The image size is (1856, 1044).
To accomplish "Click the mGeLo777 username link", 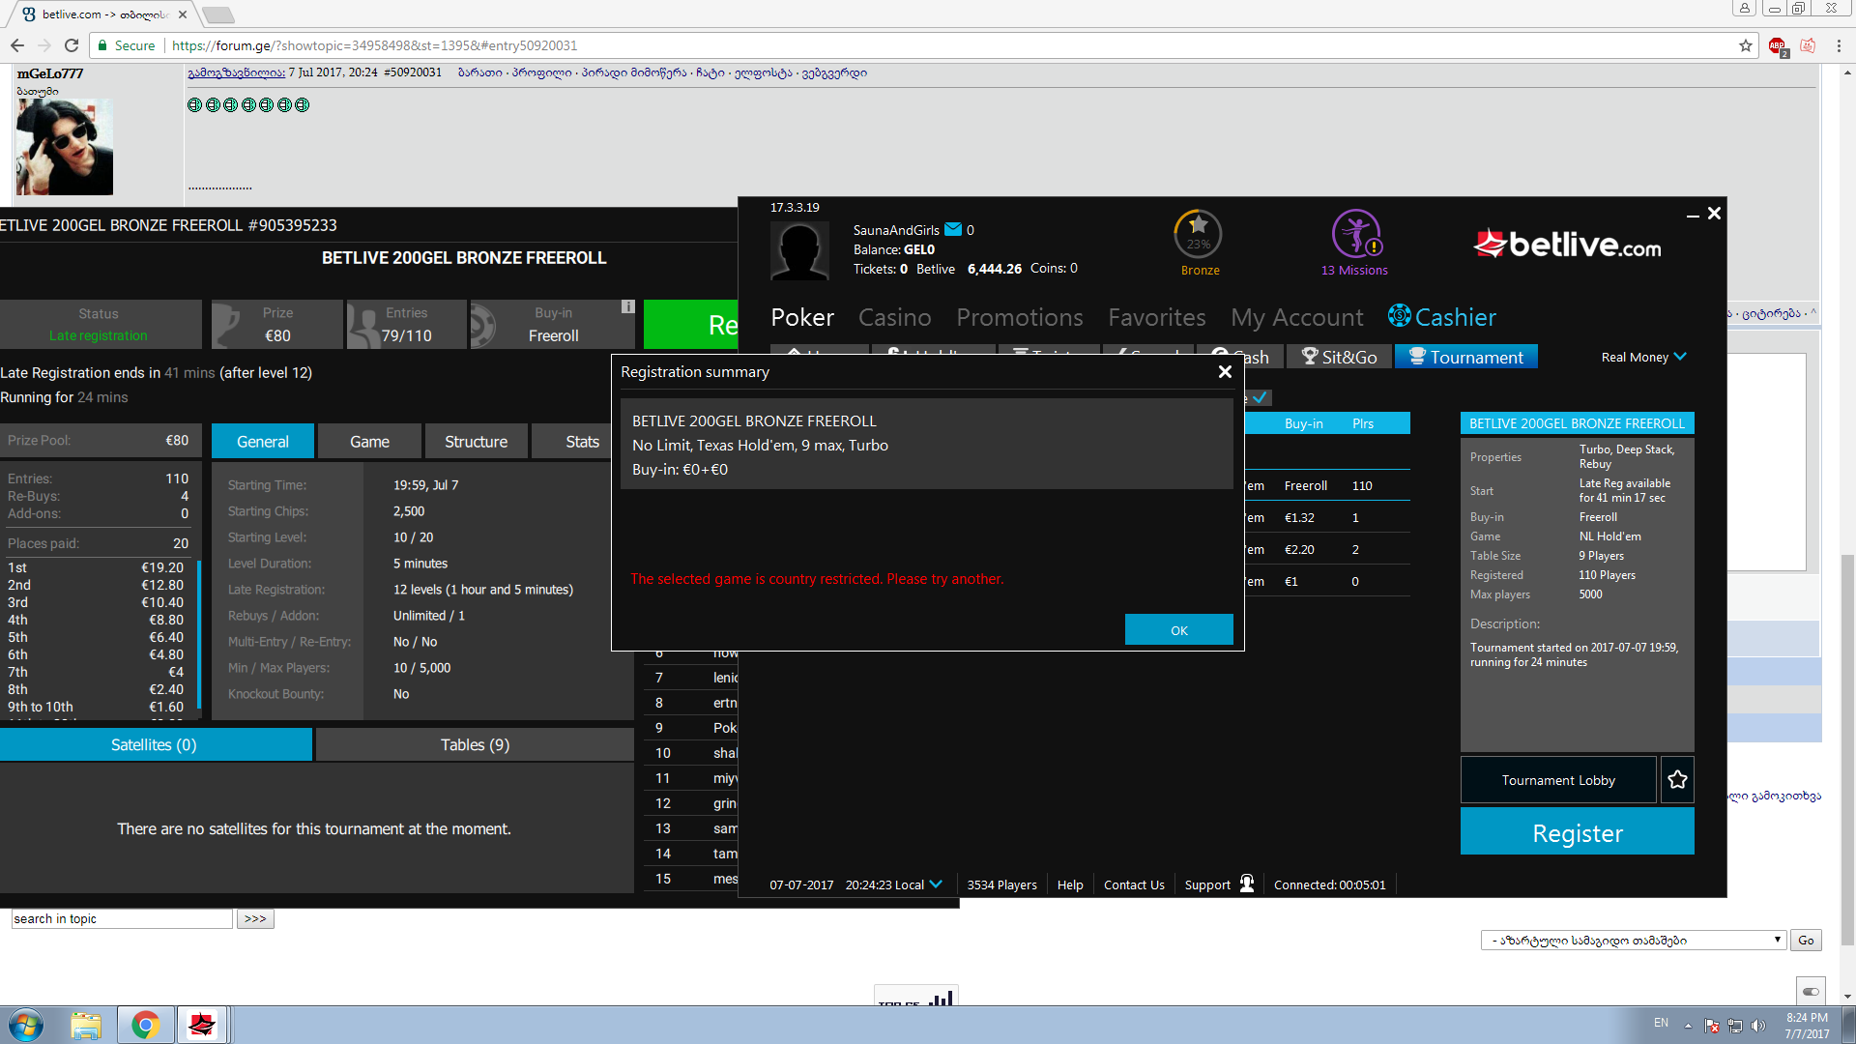I will coord(50,73).
